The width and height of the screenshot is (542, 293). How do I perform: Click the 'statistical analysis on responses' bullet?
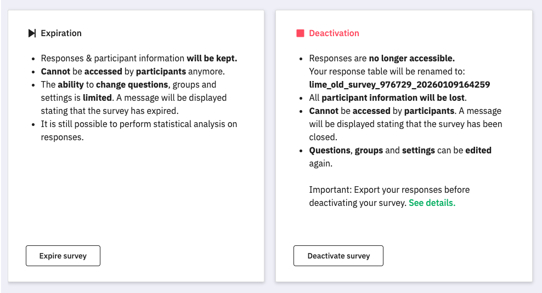tap(139, 124)
